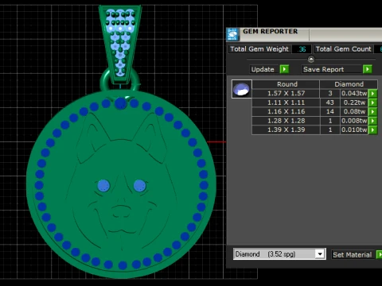Click the Total Gem Weight value field
382x286 pixels.
pos(302,49)
